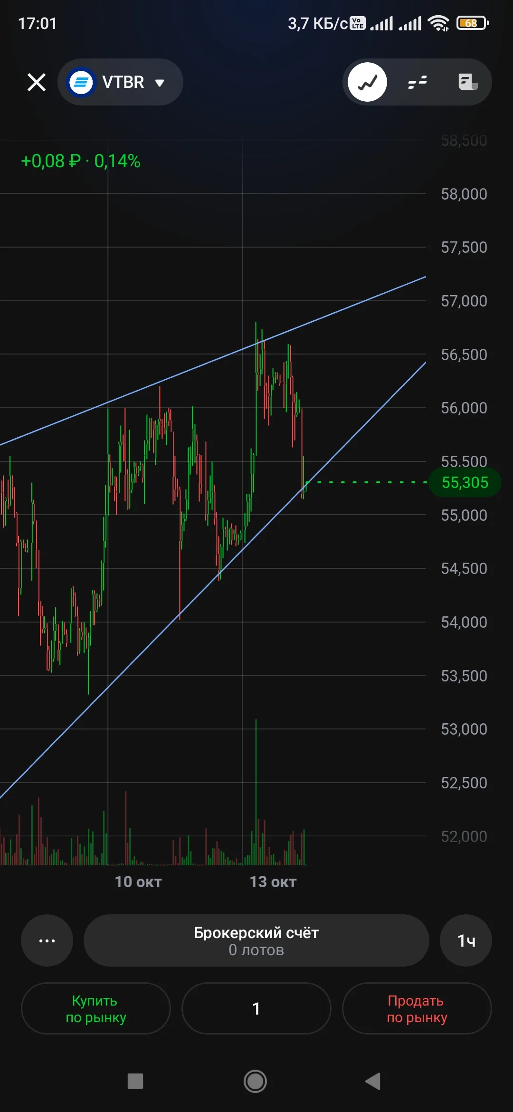Tap the 56,500 price axis label

(x=464, y=355)
